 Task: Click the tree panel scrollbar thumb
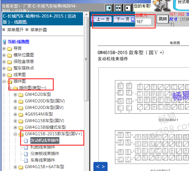86,59
